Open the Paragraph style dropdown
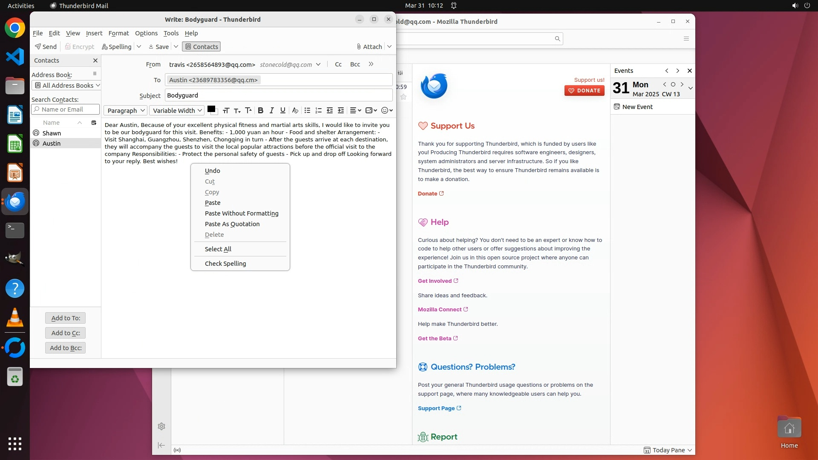 pyautogui.click(x=125, y=110)
